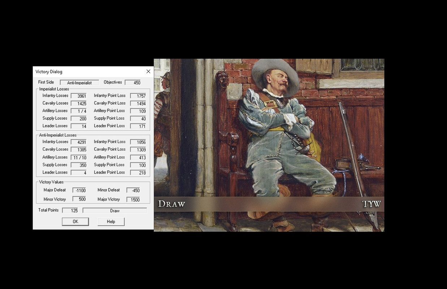Click the Draw result field beside Total Points
Viewport: 447px width, 289px height.
pyautogui.click(x=115, y=210)
